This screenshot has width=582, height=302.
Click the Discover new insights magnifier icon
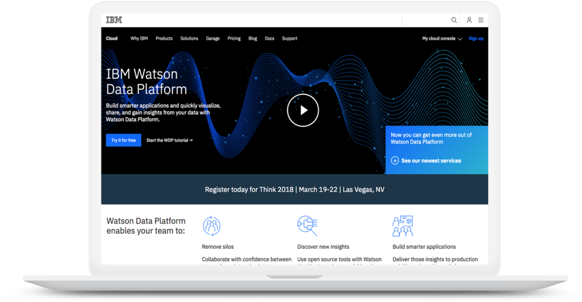(308, 226)
